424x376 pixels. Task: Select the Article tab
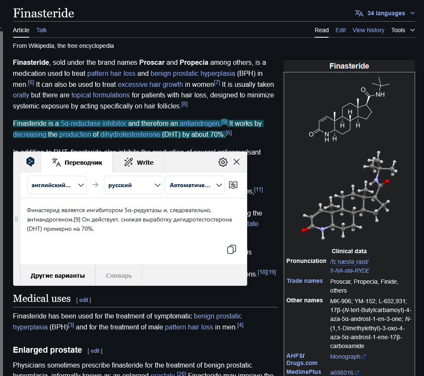pyautogui.click(x=21, y=30)
